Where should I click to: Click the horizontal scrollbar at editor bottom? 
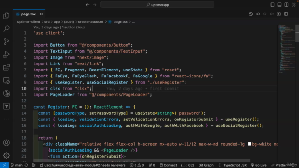(x=142, y=161)
